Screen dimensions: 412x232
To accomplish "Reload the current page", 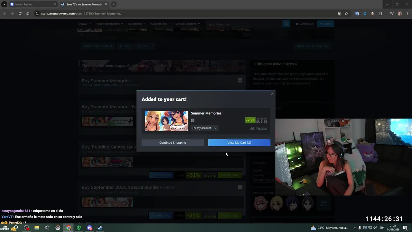I will pos(20,14).
